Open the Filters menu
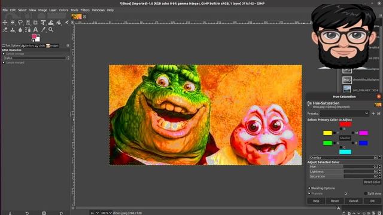The height and width of the screenshot is (215, 383). tap(85, 10)
